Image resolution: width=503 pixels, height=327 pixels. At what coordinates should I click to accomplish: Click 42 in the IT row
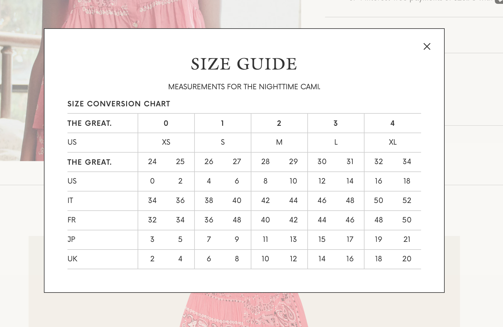pos(265,200)
